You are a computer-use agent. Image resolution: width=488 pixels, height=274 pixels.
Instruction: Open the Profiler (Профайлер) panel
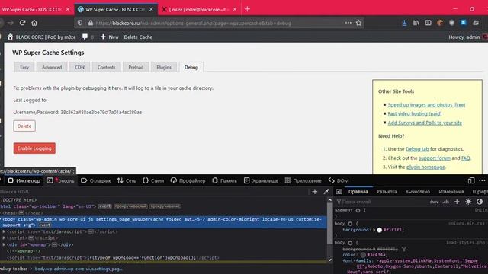(x=188, y=180)
